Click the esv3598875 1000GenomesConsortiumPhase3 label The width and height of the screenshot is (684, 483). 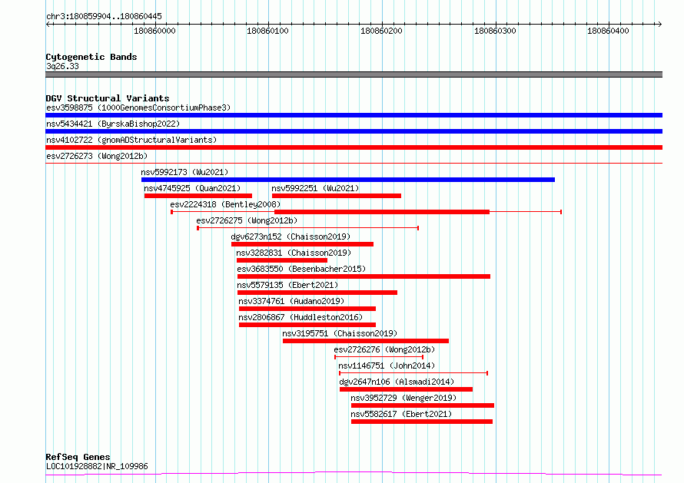point(138,108)
